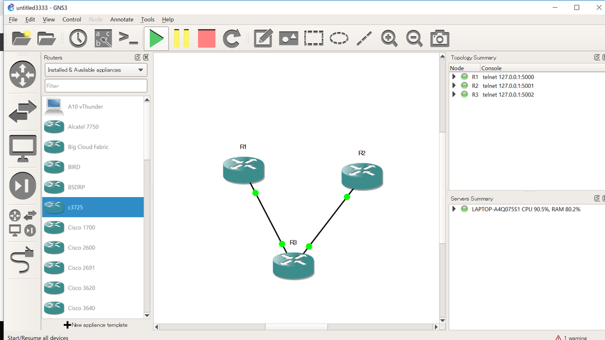Viewport: 605px width, 340px height.
Task: Expand R2 node in Topology Summary
Action: pyautogui.click(x=454, y=86)
